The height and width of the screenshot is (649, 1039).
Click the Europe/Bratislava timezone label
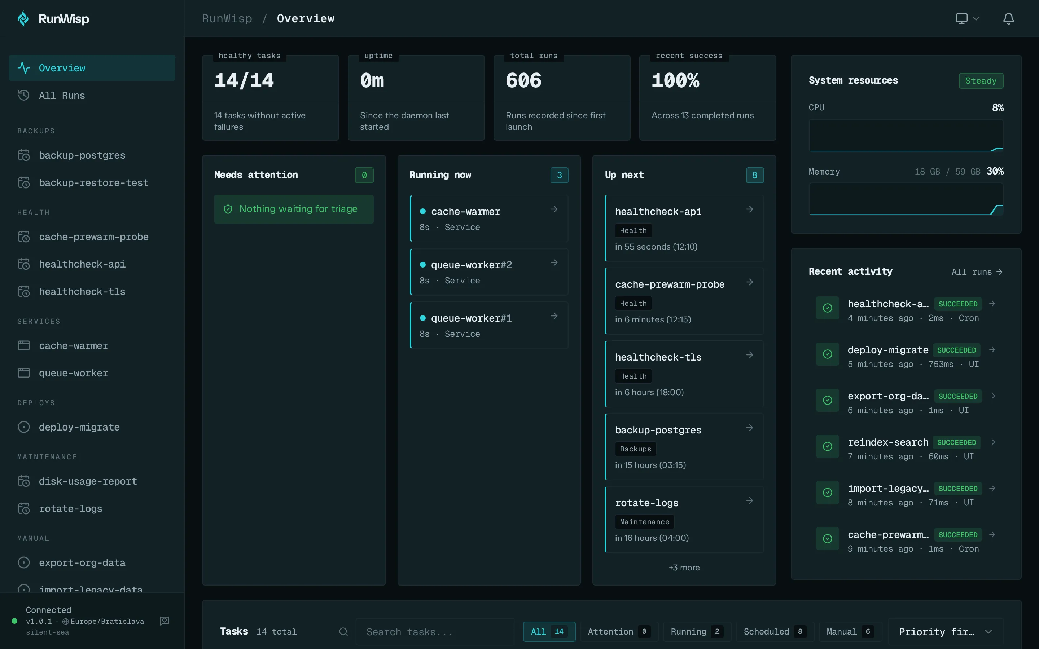[x=107, y=621]
